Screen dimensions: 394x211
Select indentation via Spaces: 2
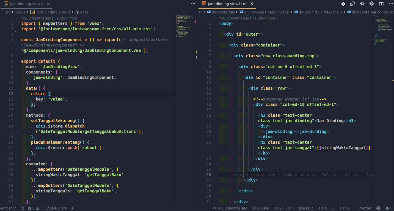(x=305, y=208)
